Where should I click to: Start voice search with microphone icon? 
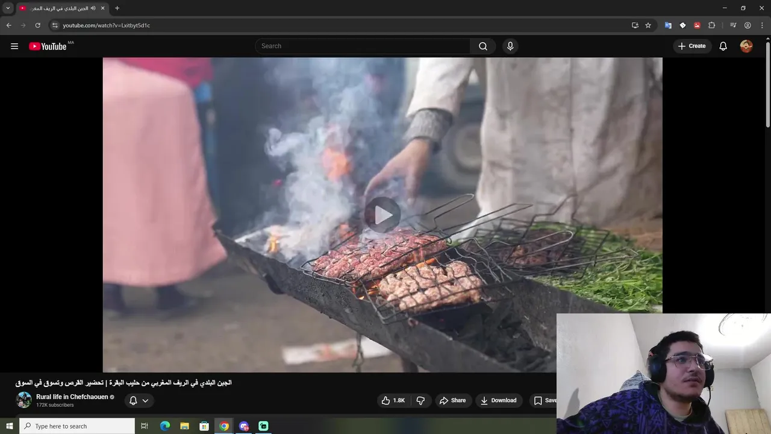(x=510, y=46)
